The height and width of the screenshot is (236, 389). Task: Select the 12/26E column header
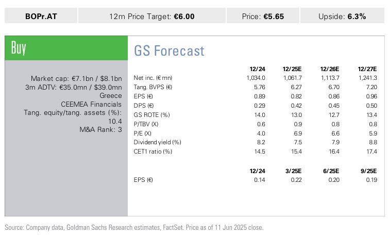[x=330, y=68]
